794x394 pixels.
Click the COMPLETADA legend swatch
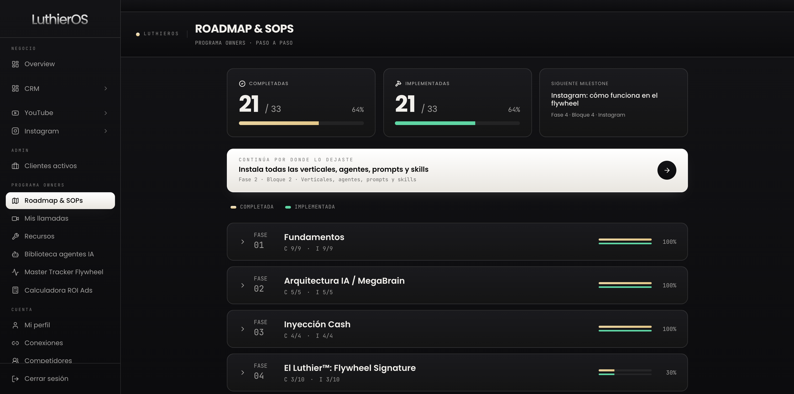(x=233, y=207)
